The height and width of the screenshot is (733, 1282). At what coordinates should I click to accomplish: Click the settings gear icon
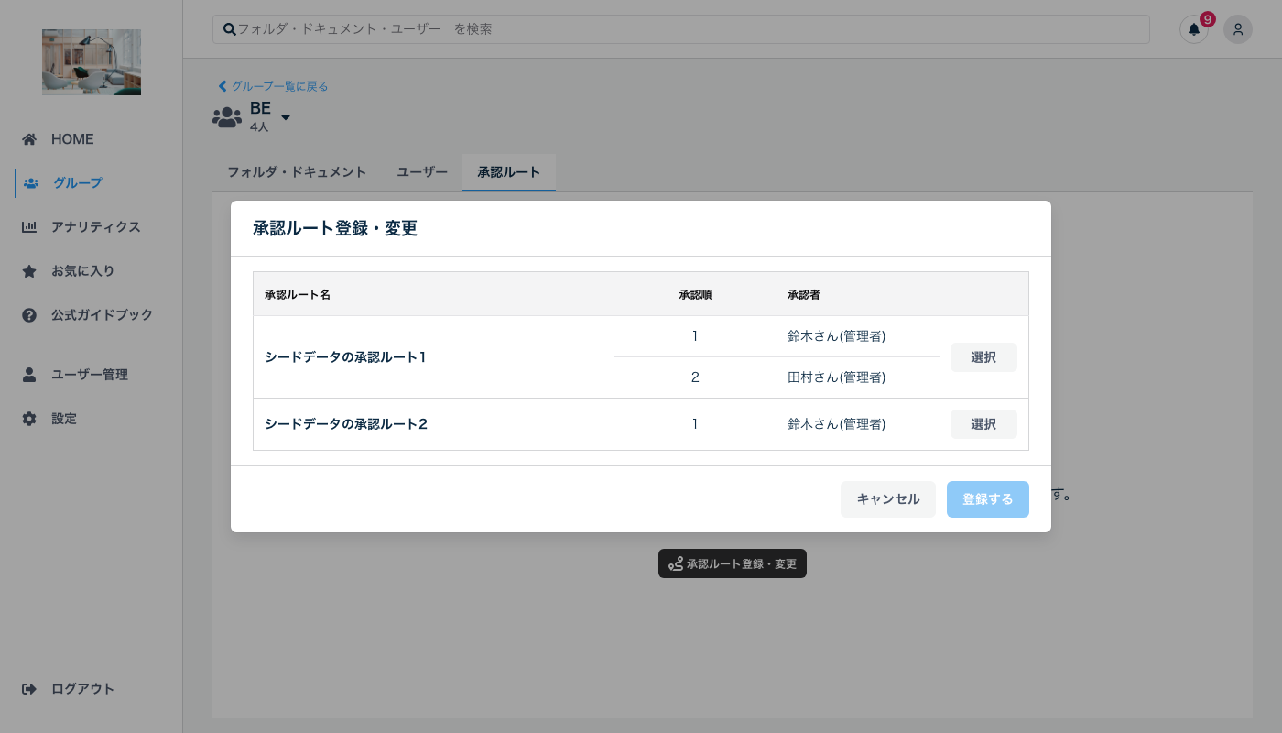click(29, 419)
